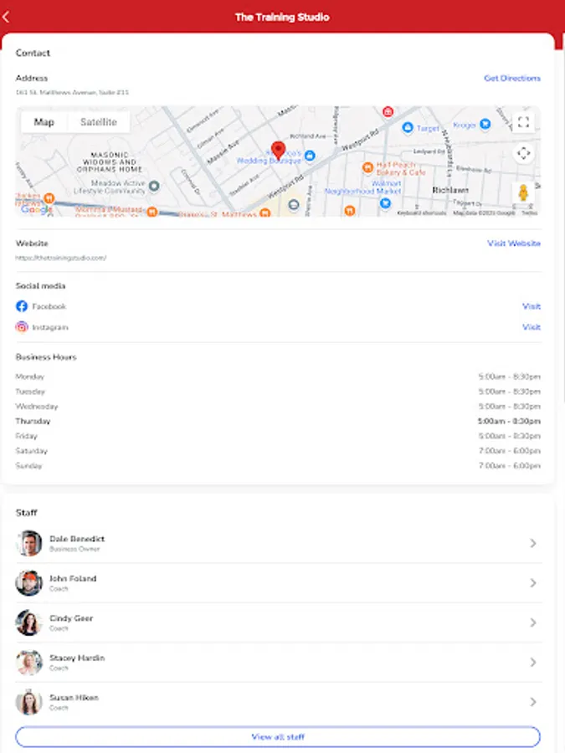Click Walmart Neighborhood Market marker icon
This screenshot has height=753, width=565.
[385, 203]
